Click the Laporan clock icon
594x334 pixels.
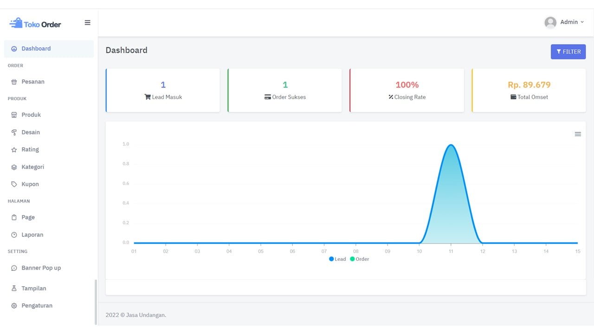[14, 235]
